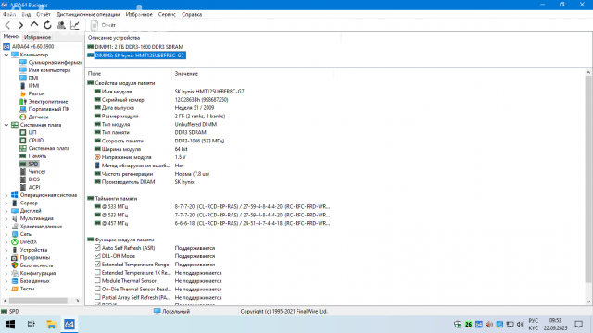Click the Конфигурация icon in the tree
This screenshot has height=333, width=593.
tap(15, 274)
